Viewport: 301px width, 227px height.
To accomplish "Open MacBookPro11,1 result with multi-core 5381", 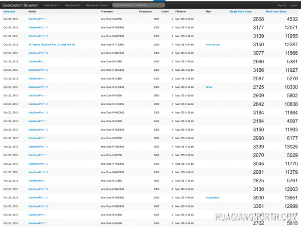I will tap(38, 61).
